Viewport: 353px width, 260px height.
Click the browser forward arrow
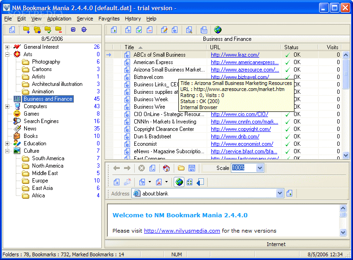pyautogui.click(x=127, y=168)
